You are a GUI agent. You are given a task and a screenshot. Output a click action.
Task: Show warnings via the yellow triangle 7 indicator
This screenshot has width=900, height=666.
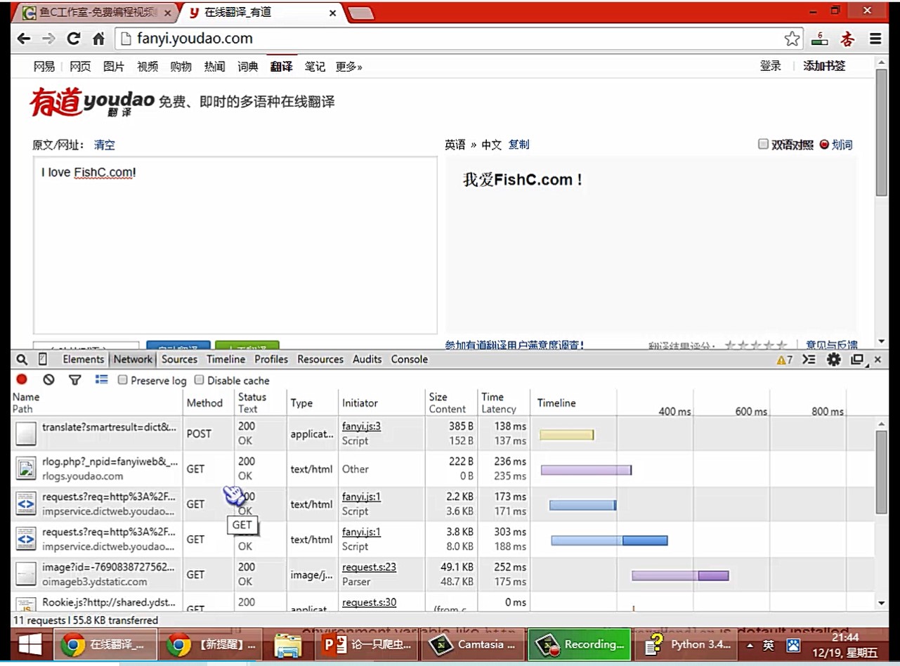tap(785, 360)
